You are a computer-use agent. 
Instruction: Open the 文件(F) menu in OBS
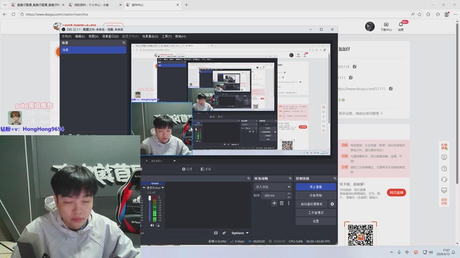(66, 36)
